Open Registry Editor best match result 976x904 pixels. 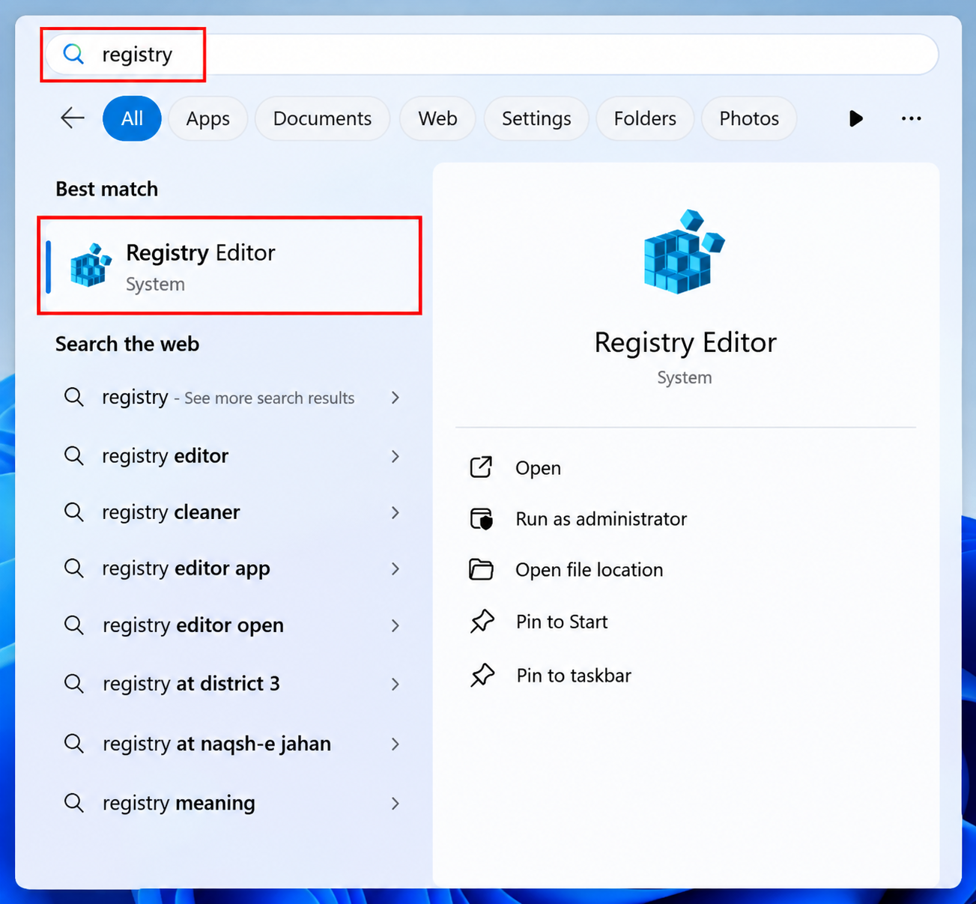point(230,266)
